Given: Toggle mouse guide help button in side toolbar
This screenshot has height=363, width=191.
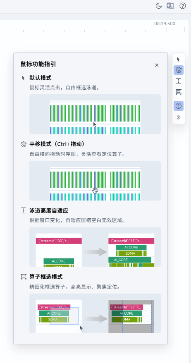Looking at the screenshot, I should pos(179,106).
